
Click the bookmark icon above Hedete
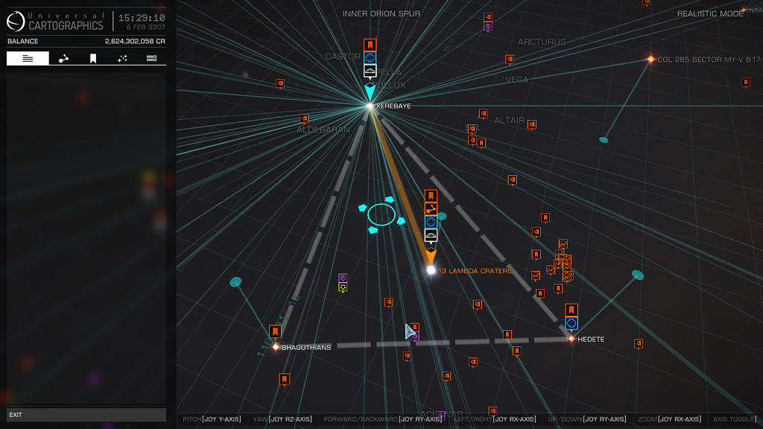(x=572, y=310)
